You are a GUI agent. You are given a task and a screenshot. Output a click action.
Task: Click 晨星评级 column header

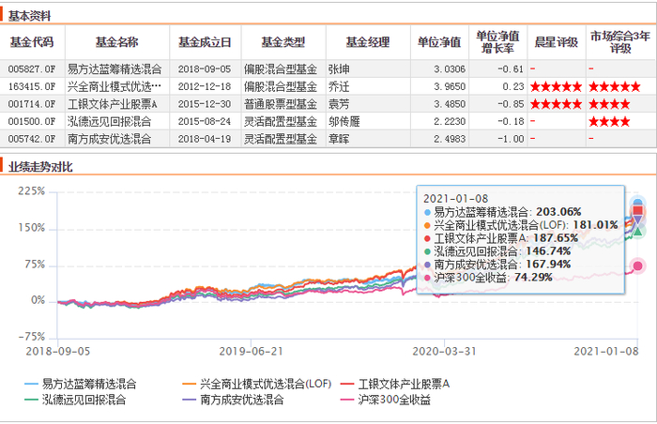click(x=557, y=42)
